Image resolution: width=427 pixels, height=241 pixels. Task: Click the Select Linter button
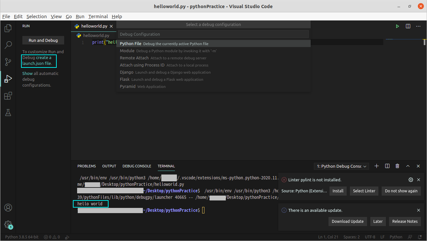coord(364,191)
